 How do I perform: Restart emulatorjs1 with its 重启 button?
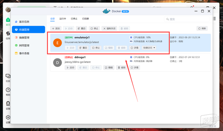coord(83,48)
